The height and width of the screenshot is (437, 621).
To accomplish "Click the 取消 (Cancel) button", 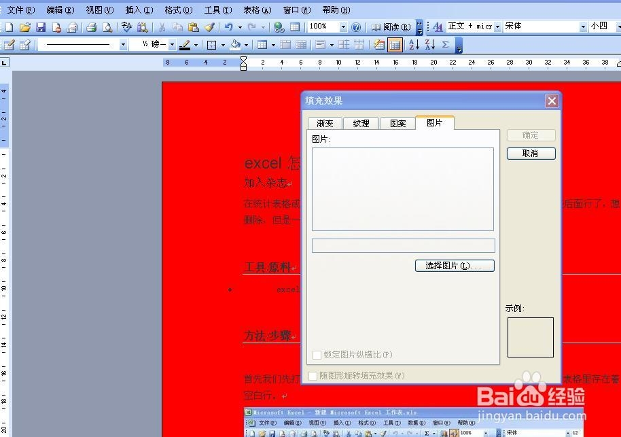I will [x=531, y=154].
